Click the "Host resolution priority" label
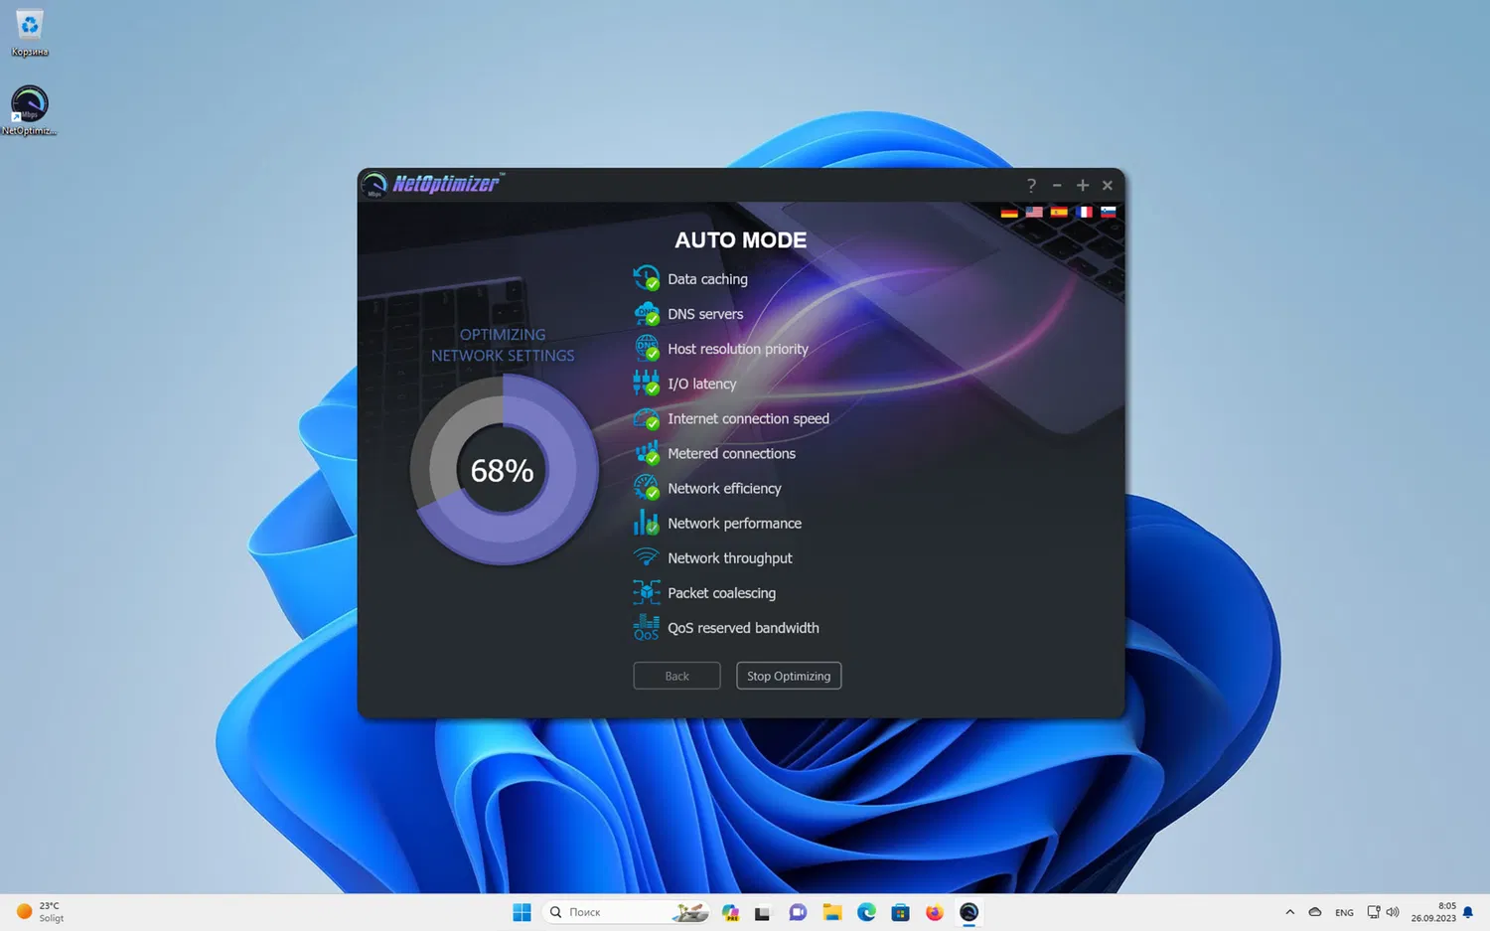Viewport: 1490px width, 931px height. tap(738, 349)
